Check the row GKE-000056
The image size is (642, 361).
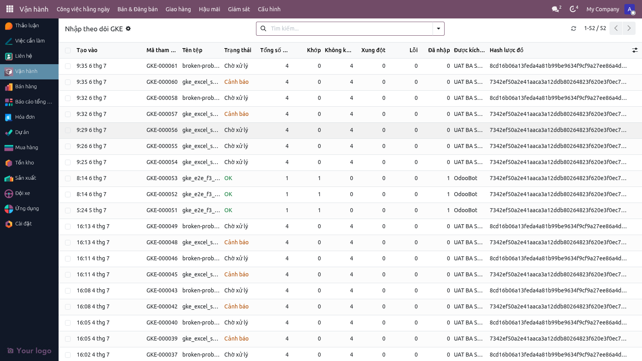click(68, 130)
